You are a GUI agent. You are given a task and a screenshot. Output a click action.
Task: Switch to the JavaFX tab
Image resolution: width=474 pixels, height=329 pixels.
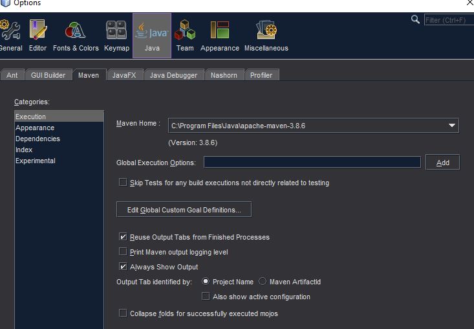(124, 75)
